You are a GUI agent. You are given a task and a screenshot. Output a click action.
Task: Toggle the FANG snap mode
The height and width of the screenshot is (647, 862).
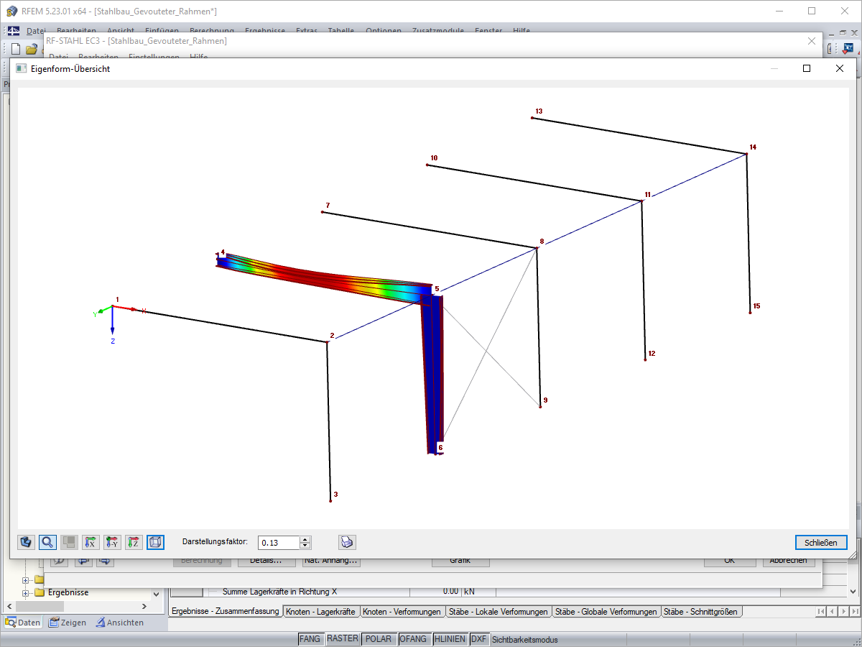[310, 638]
